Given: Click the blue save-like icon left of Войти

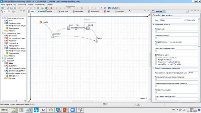Looking at the screenshot, I should [x=109, y=8].
